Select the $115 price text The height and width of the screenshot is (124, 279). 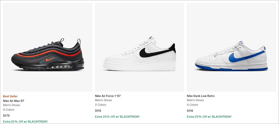click(x=98, y=111)
